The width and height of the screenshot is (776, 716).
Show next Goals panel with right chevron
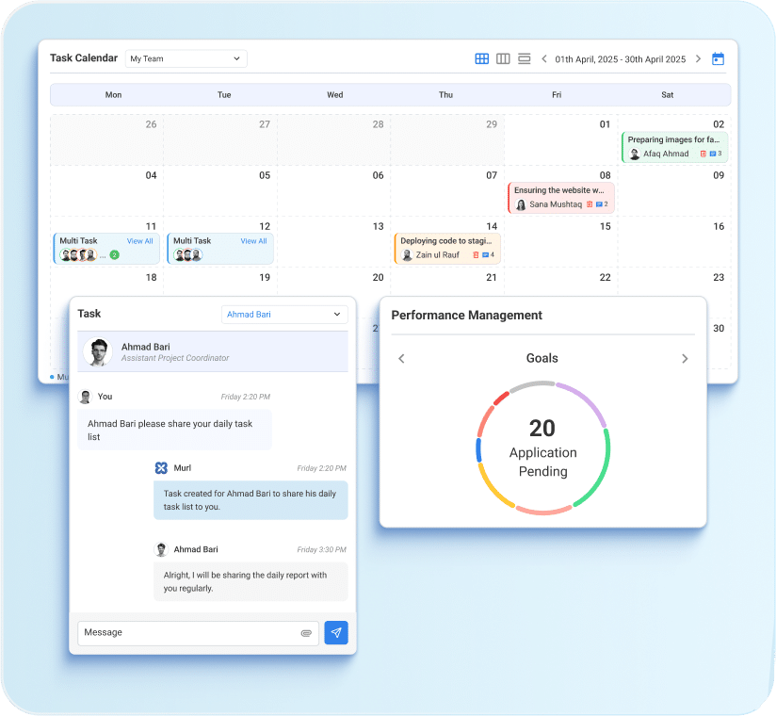[685, 359]
